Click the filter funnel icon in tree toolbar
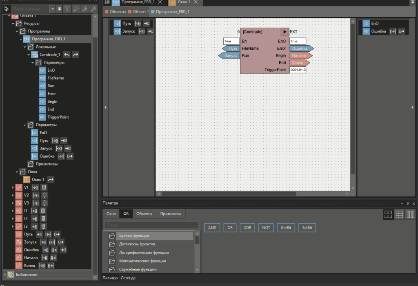Image resolution: width=418 pixels, height=286 pixels. coord(68,9)
